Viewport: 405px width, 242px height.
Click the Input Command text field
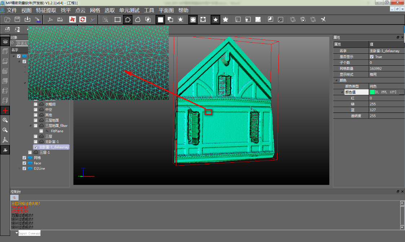(x=30, y=233)
